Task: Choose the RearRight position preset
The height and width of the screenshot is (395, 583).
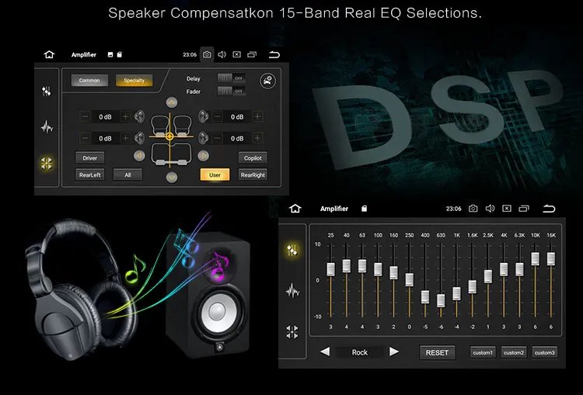Action: point(253,175)
